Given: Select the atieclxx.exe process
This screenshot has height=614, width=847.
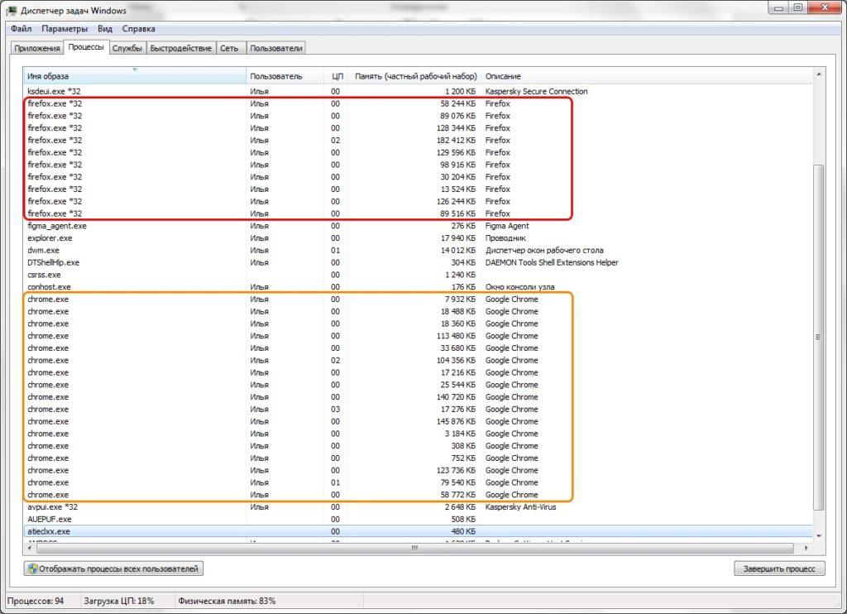Looking at the screenshot, I should pyautogui.click(x=418, y=531).
